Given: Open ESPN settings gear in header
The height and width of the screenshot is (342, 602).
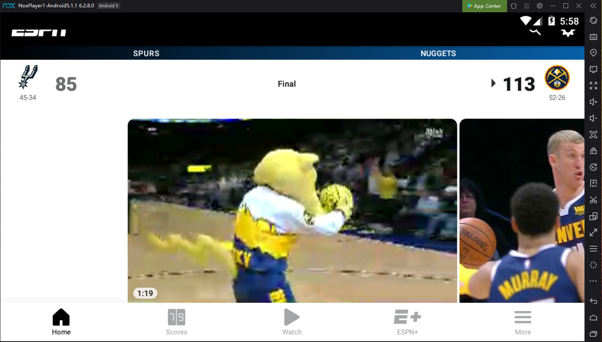Looking at the screenshot, I should coord(568,33).
